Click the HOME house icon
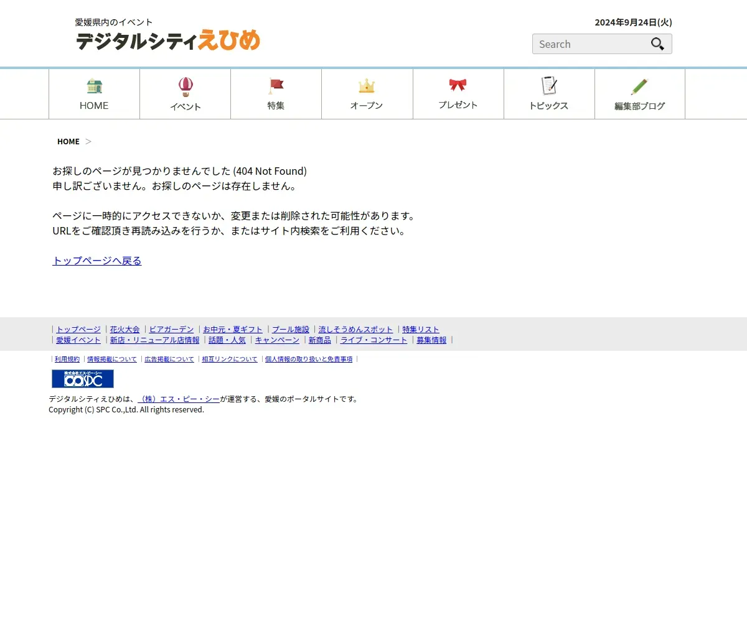The image size is (747, 622). coord(94,86)
